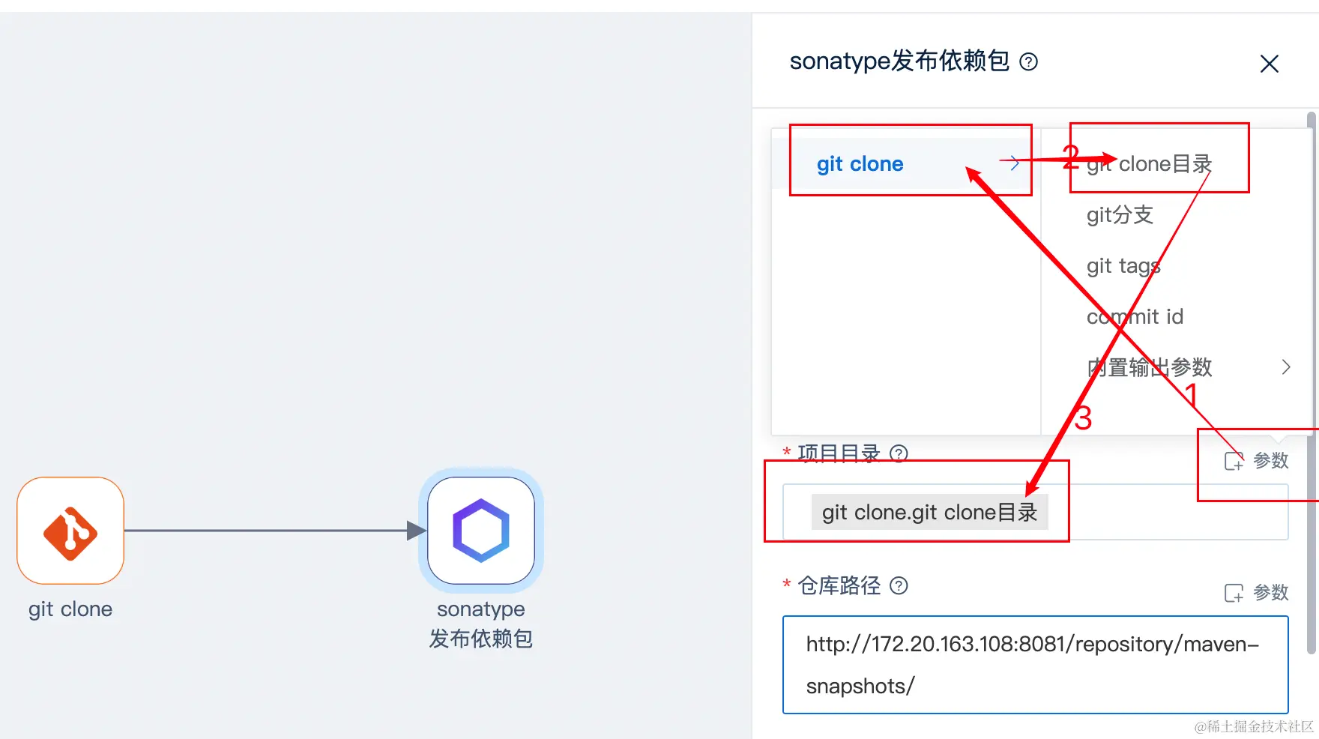Click 参数 button above 仓库路径 field
This screenshot has height=739, width=1319.
click(x=1256, y=593)
